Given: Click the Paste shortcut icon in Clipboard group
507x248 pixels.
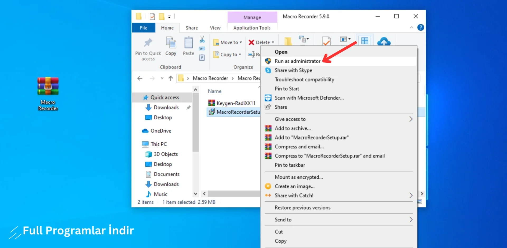Looking at the screenshot, I should pyautogui.click(x=202, y=57).
